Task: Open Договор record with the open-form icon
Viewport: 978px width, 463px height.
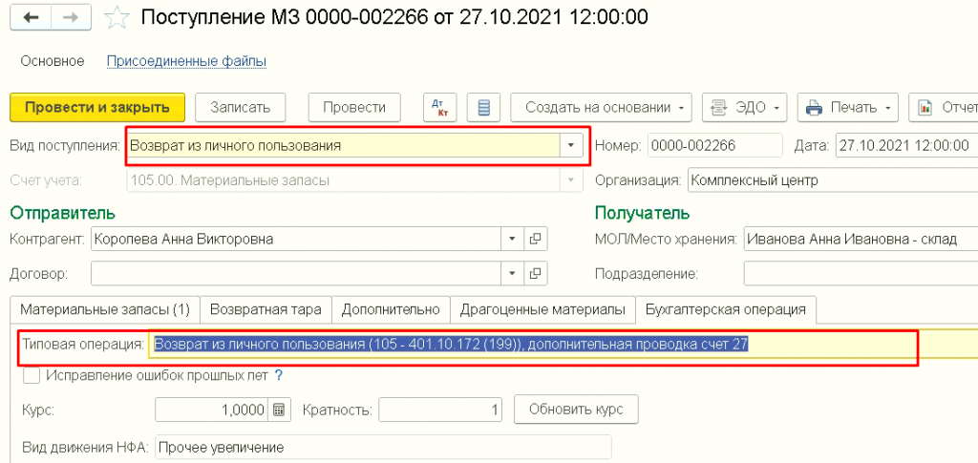Action: point(536,274)
